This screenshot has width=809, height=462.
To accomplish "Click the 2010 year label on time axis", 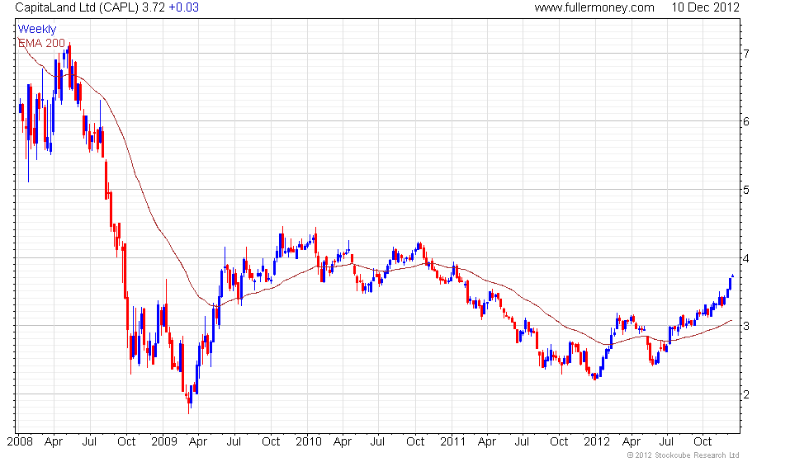I will click(309, 442).
